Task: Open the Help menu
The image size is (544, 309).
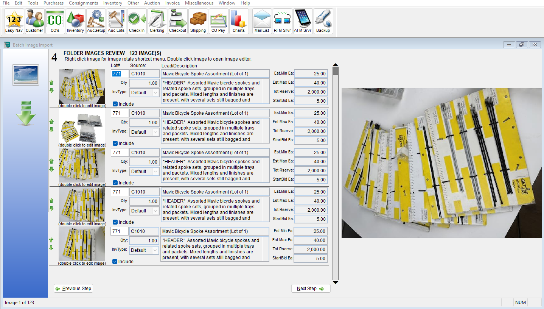Action: pos(245,3)
